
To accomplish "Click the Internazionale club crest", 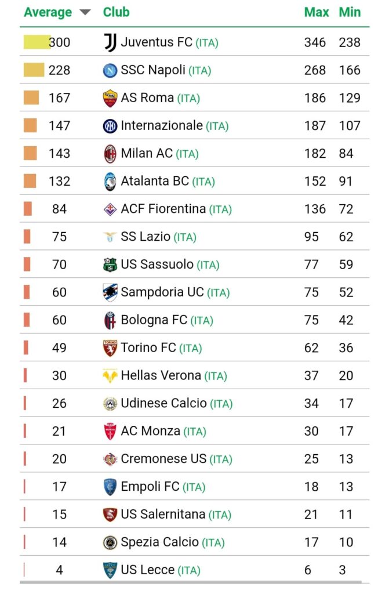I will 110,126.
